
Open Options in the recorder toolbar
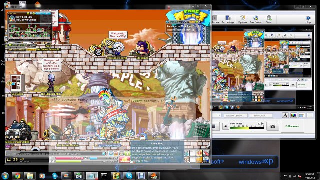pos(242,19)
